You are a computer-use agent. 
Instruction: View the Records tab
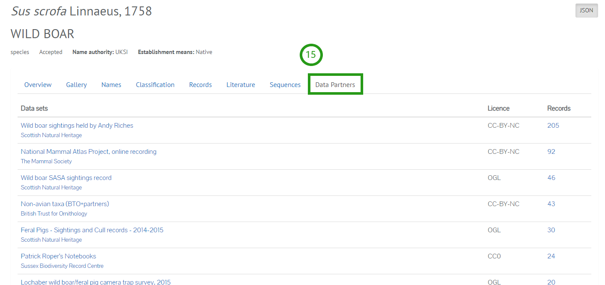click(x=200, y=84)
